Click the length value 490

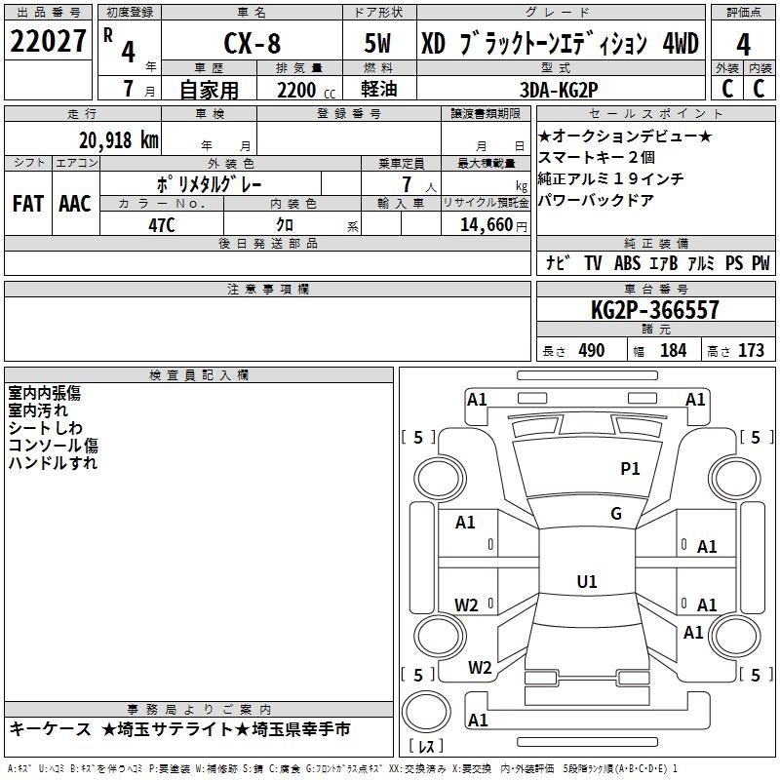(x=592, y=350)
